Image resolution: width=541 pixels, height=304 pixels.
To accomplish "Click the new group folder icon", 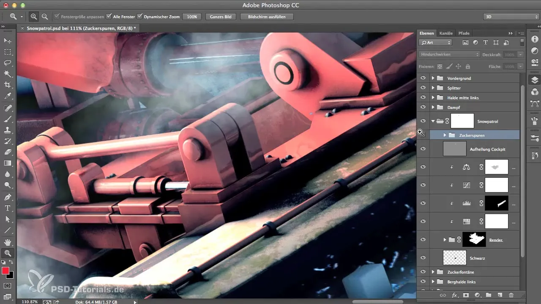I will tap(488, 295).
